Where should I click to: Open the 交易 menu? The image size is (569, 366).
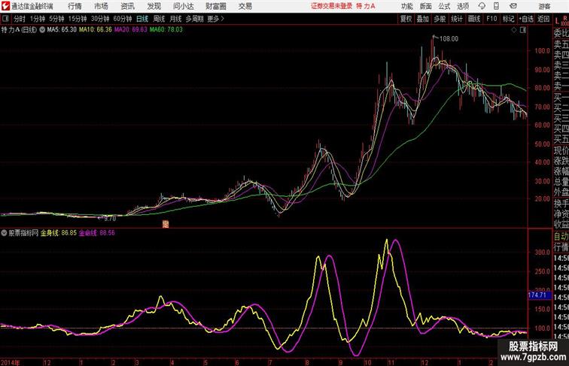pos(245,6)
